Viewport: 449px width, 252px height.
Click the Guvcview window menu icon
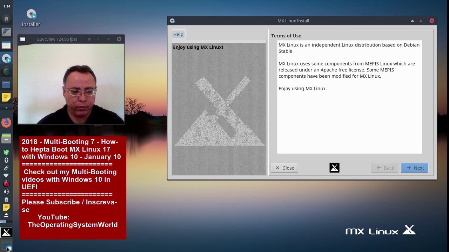pyautogui.click(x=23, y=39)
